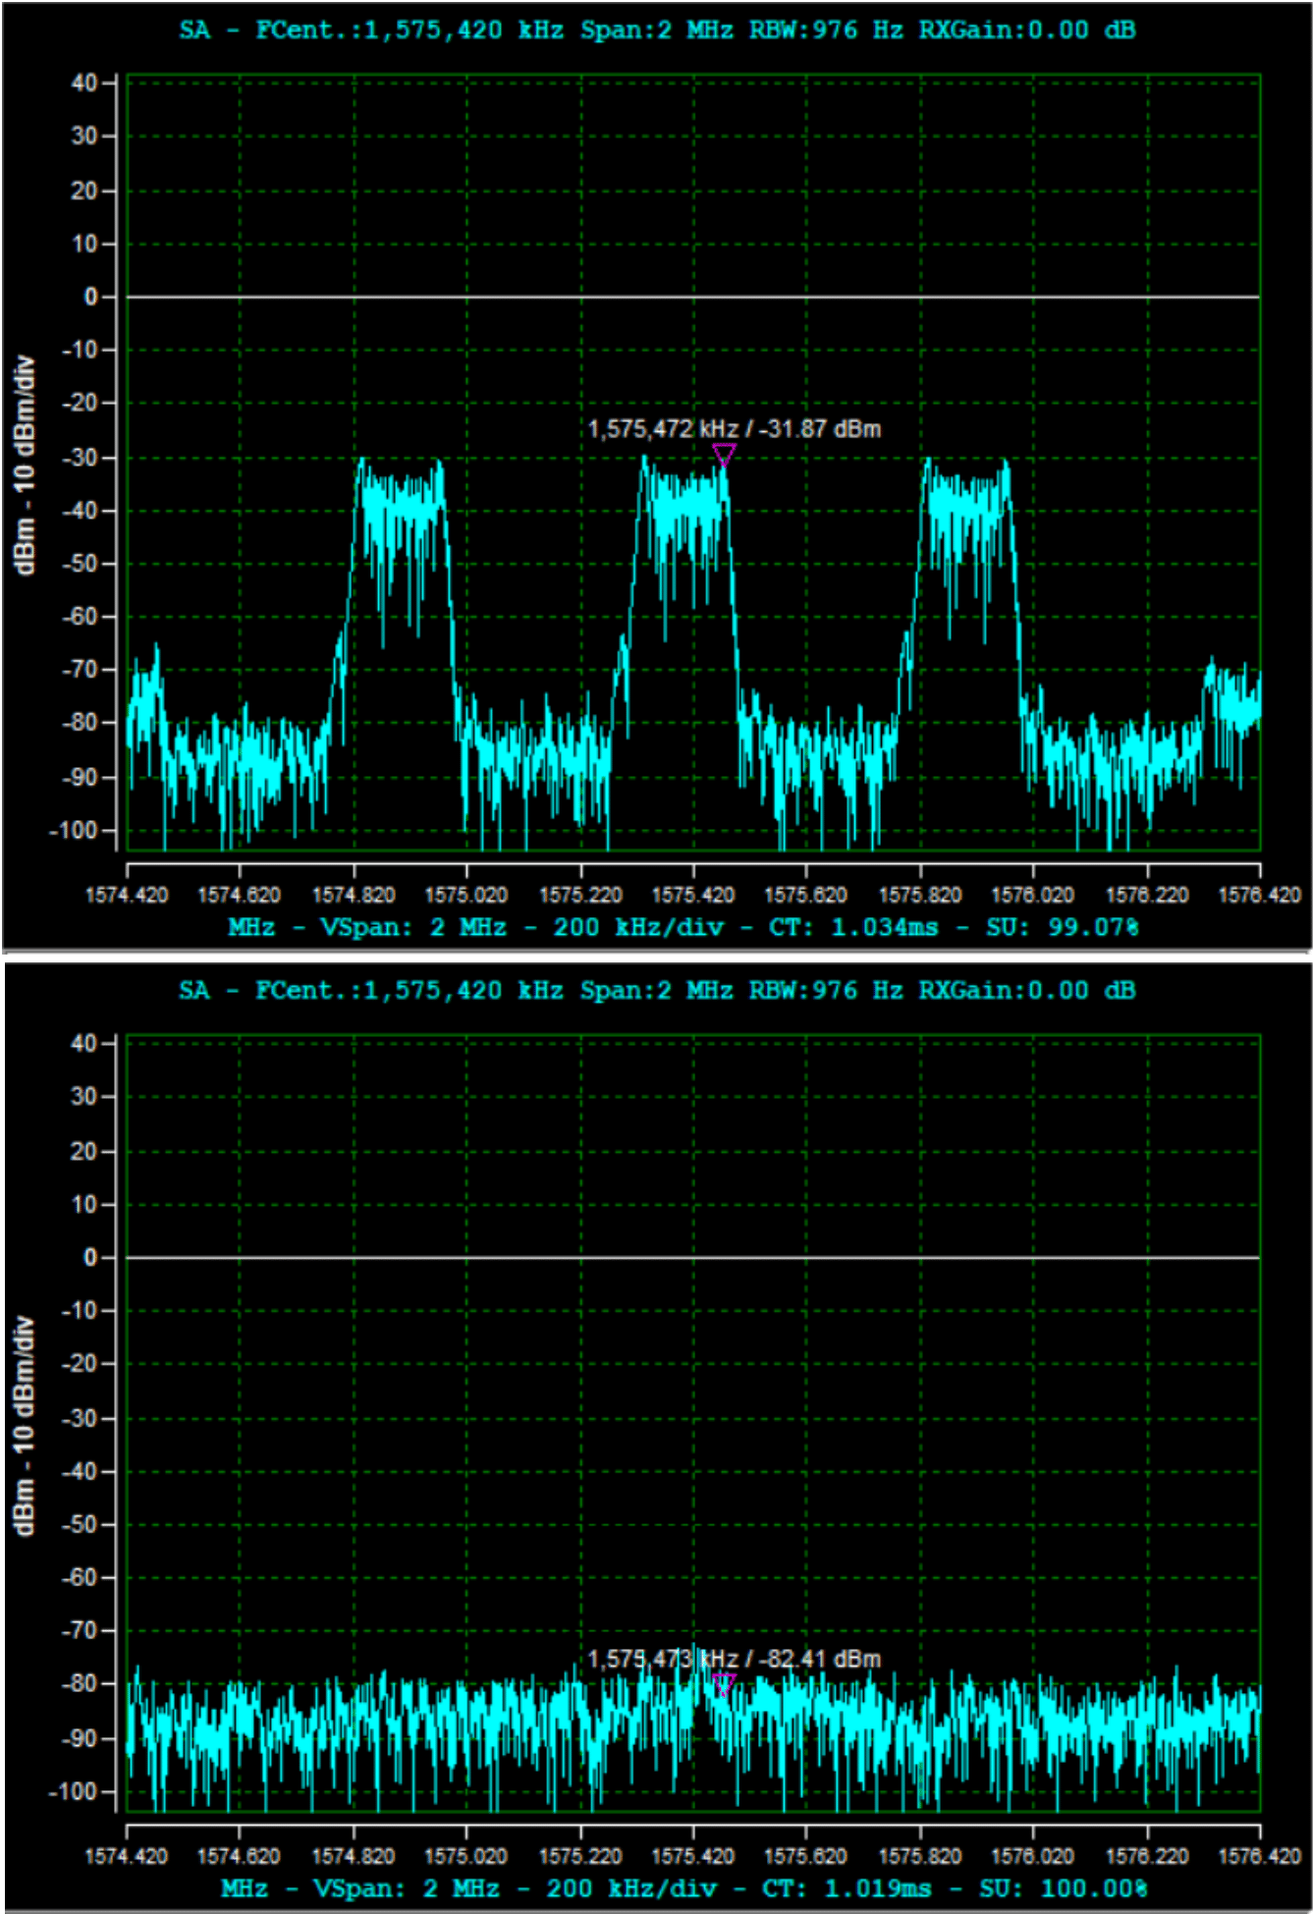Image resolution: width=1313 pixels, height=1914 pixels.
Task: Click the 1574.420 start frequency tick, upper plot
Action: [127, 895]
